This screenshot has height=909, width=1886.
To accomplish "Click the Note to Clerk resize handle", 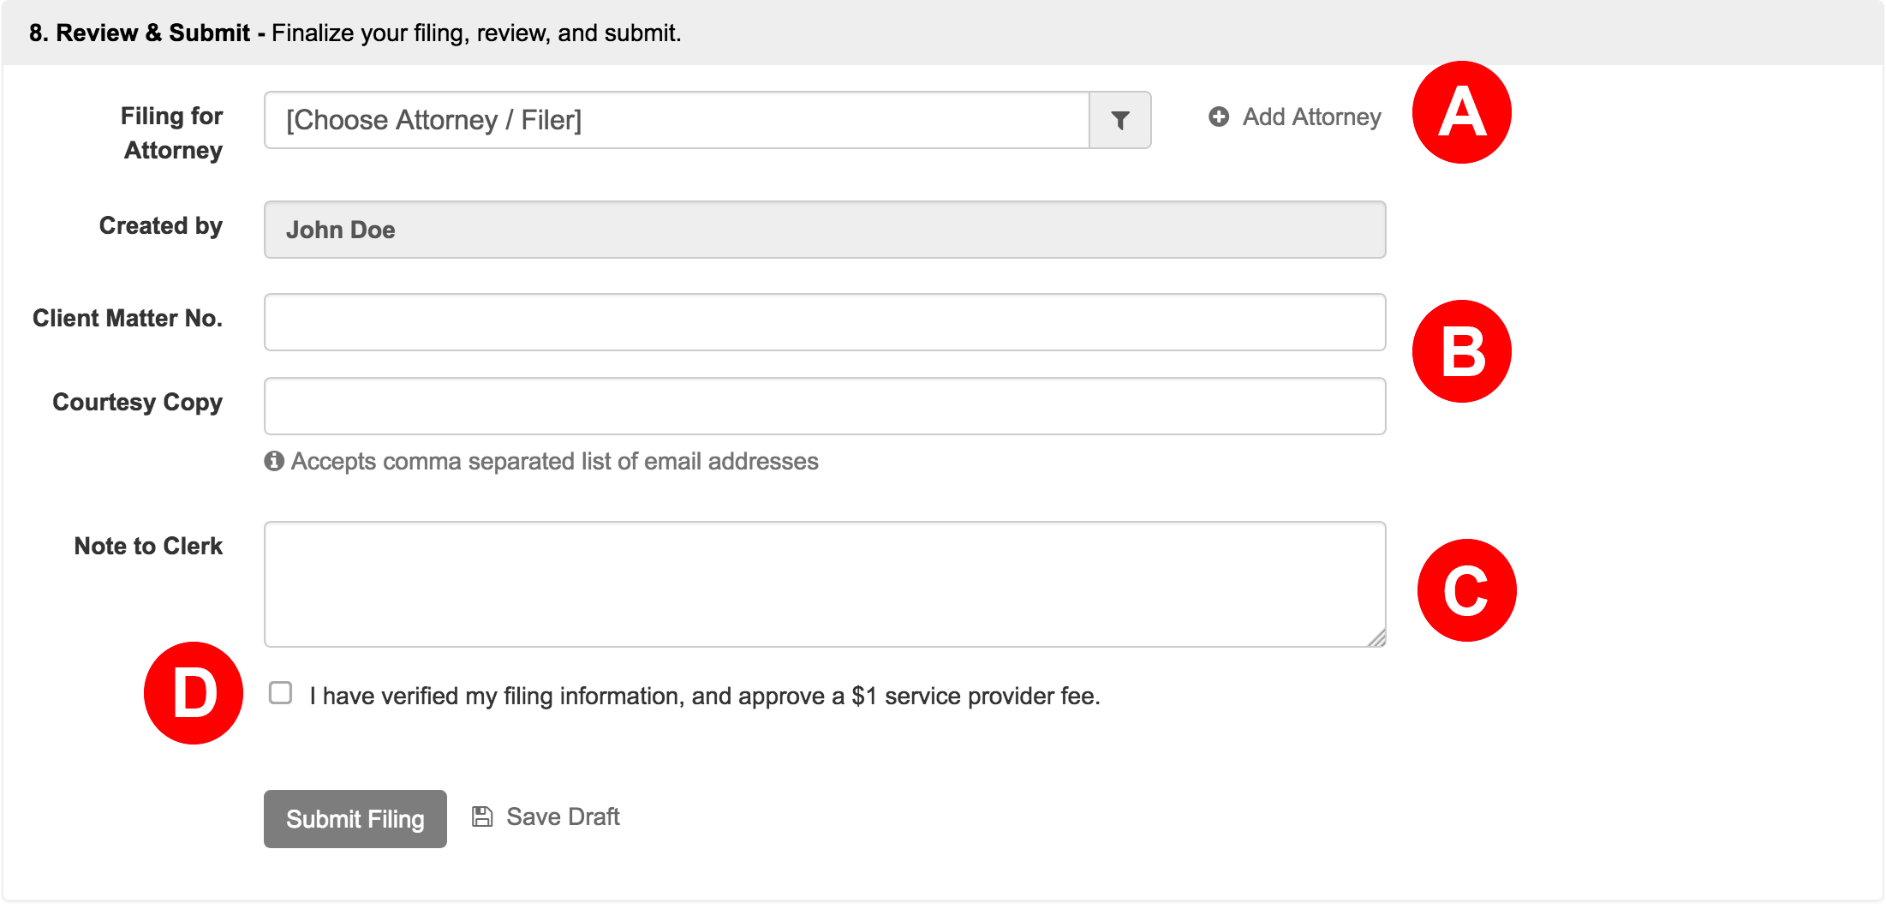I will [x=1376, y=637].
